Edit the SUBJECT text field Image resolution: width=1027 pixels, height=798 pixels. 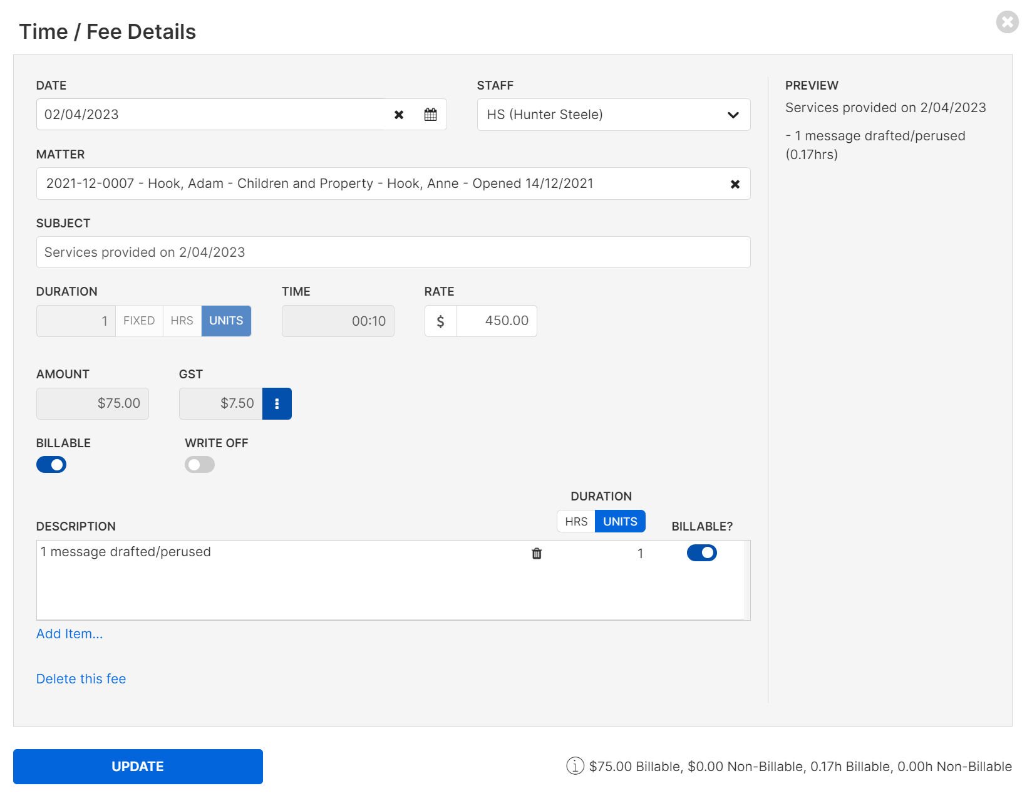click(x=393, y=252)
